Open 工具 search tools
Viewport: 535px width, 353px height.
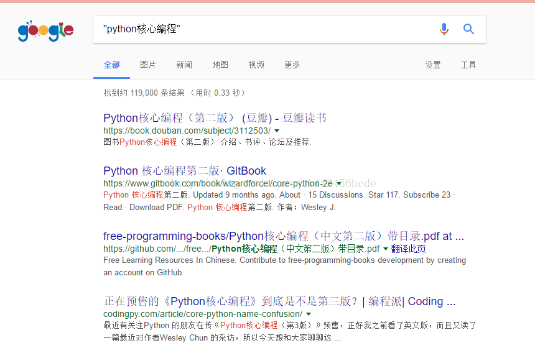[x=468, y=65]
